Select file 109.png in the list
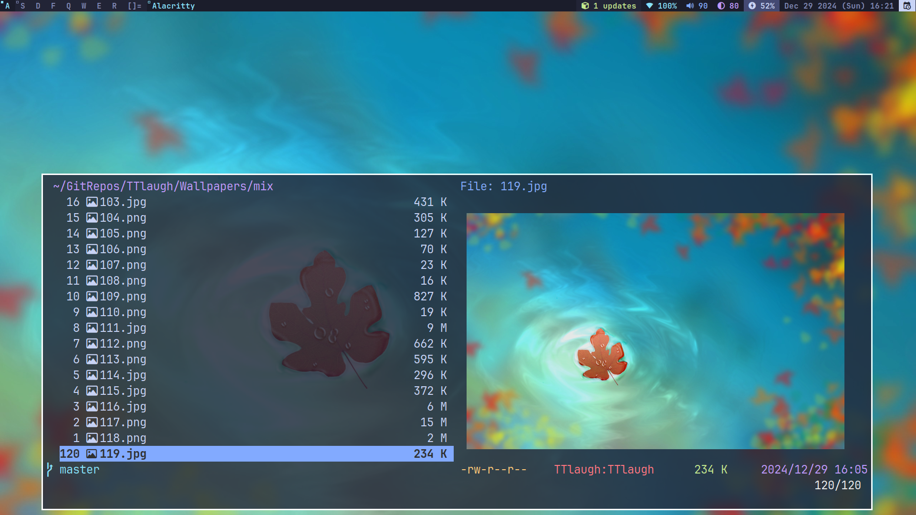 (x=123, y=297)
